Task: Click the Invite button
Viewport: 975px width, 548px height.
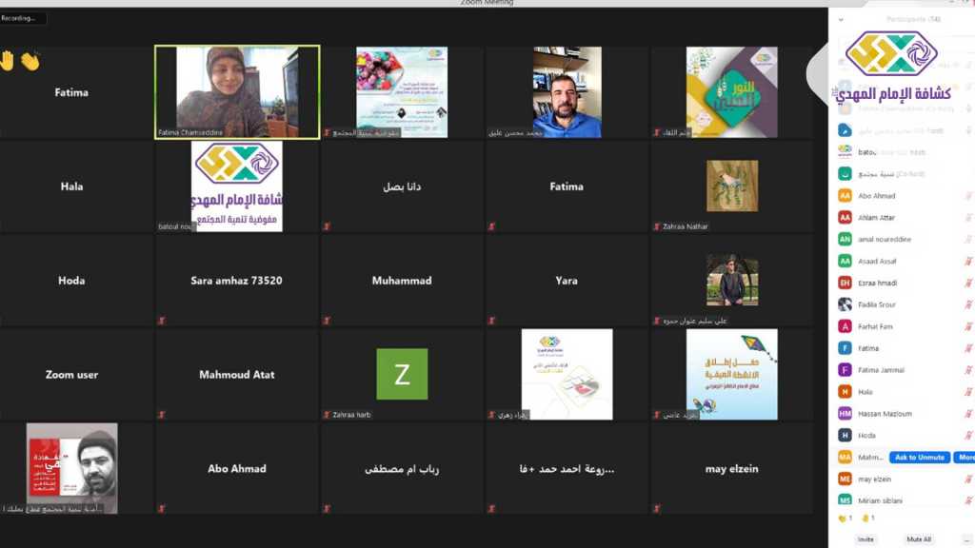Action: pyautogui.click(x=866, y=539)
